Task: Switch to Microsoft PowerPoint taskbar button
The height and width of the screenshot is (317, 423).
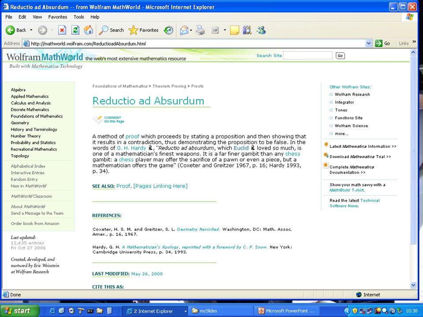Action: tap(286, 311)
